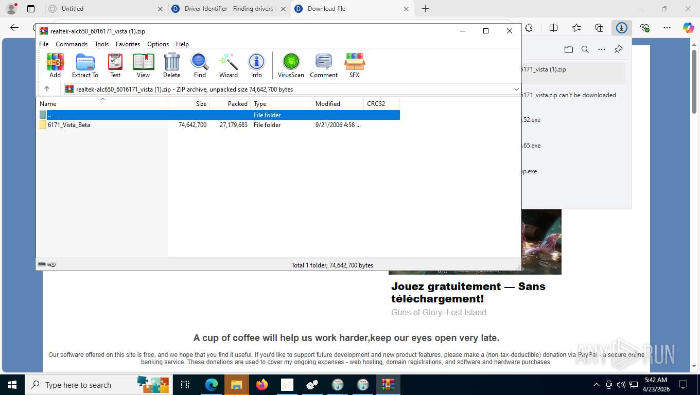Click the volume icon in system tray
700x395 pixels.
(621, 385)
